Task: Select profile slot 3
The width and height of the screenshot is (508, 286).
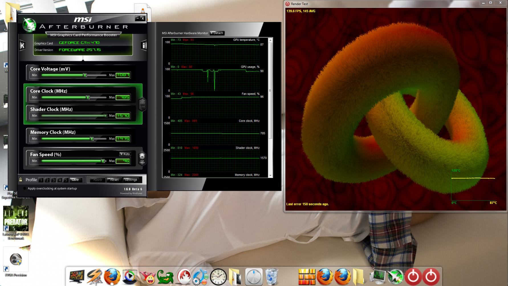Action: (x=53, y=180)
